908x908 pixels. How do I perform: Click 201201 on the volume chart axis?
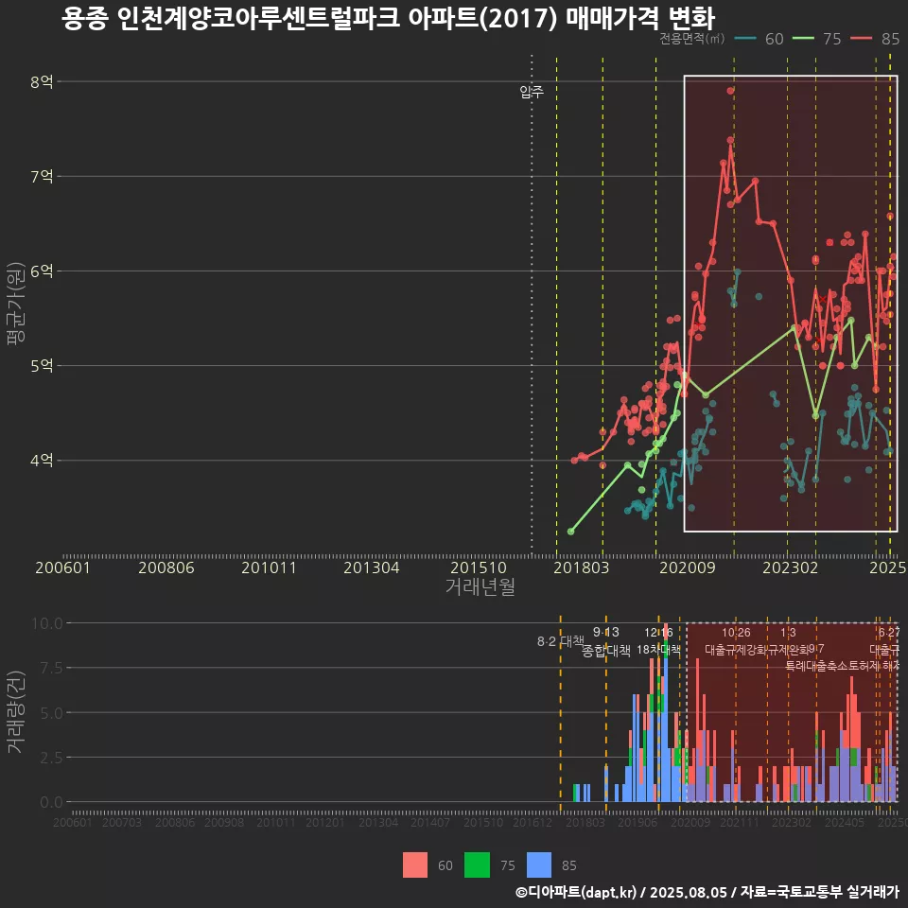(x=325, y=822)
